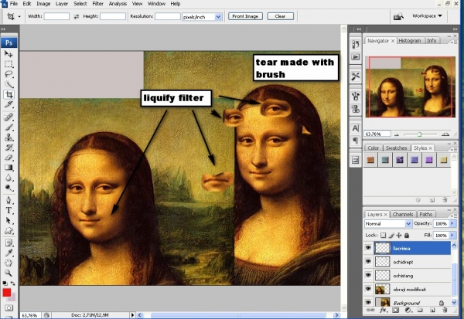This screenshot has height=319, width=464.
Task: Open the Styles panel options menu
Action: click(x=453, y=149)
